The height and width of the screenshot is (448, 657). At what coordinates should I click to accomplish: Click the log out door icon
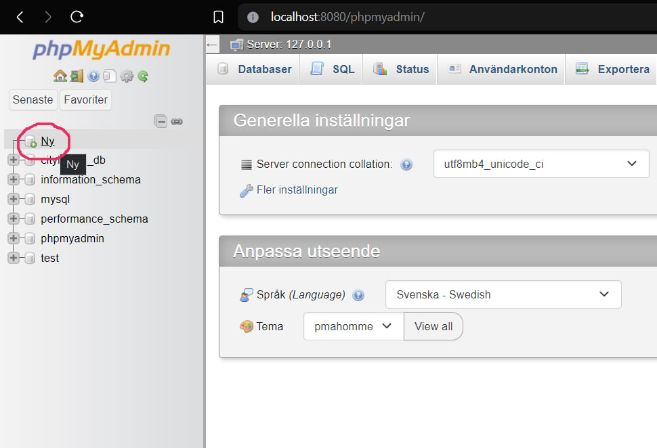77,76
